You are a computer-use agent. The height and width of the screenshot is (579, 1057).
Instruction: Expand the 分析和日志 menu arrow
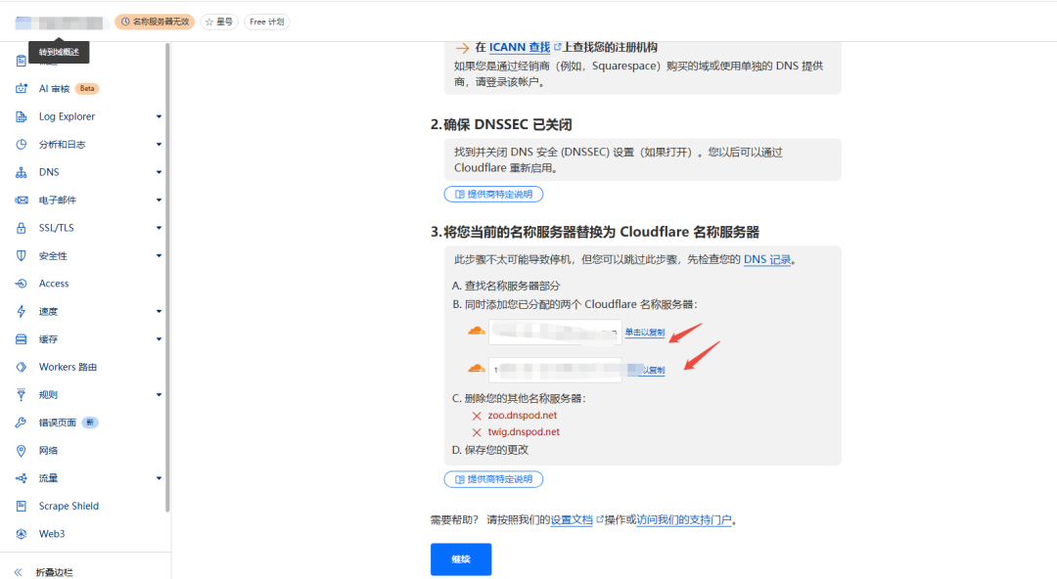(160, 144)
